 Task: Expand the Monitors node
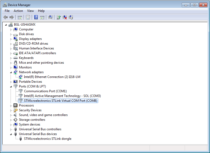pyautogui.click(x=11, y=68)
